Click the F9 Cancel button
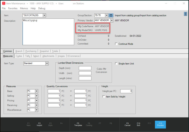This screenshot has width=189, height=132. click(x=127, y=124)
